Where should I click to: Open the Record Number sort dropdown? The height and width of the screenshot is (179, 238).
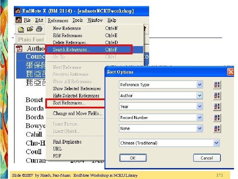(x=199, y=117)
